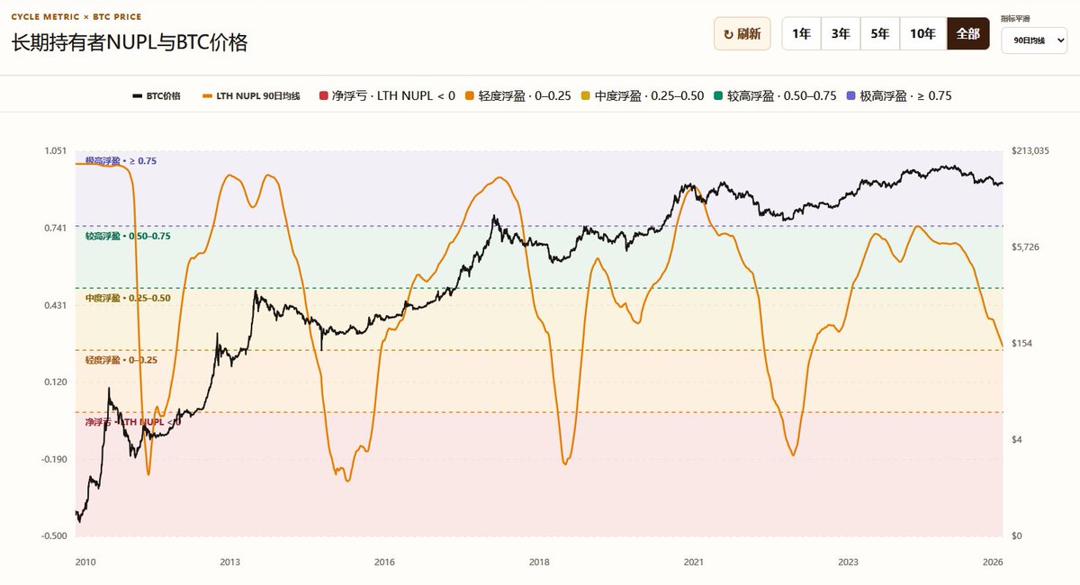Toggle 极高浮盈 ≥ 0.75 legend entry

point(898,95)
